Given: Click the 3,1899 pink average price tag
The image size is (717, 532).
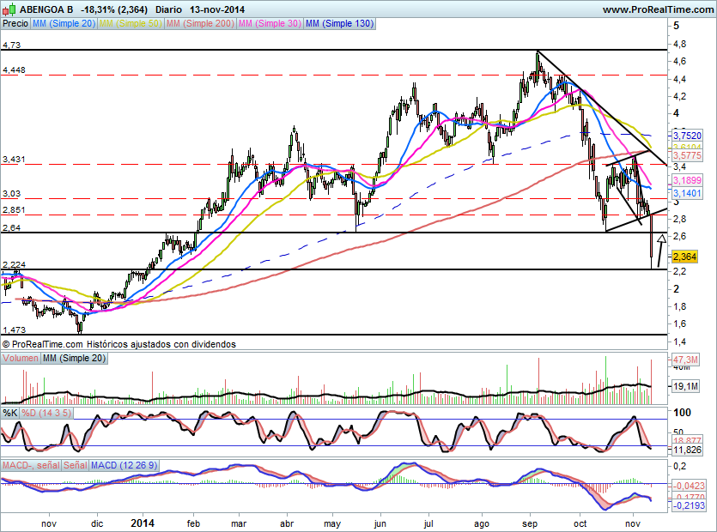Looking at the screenshot, I should point(686,181).
